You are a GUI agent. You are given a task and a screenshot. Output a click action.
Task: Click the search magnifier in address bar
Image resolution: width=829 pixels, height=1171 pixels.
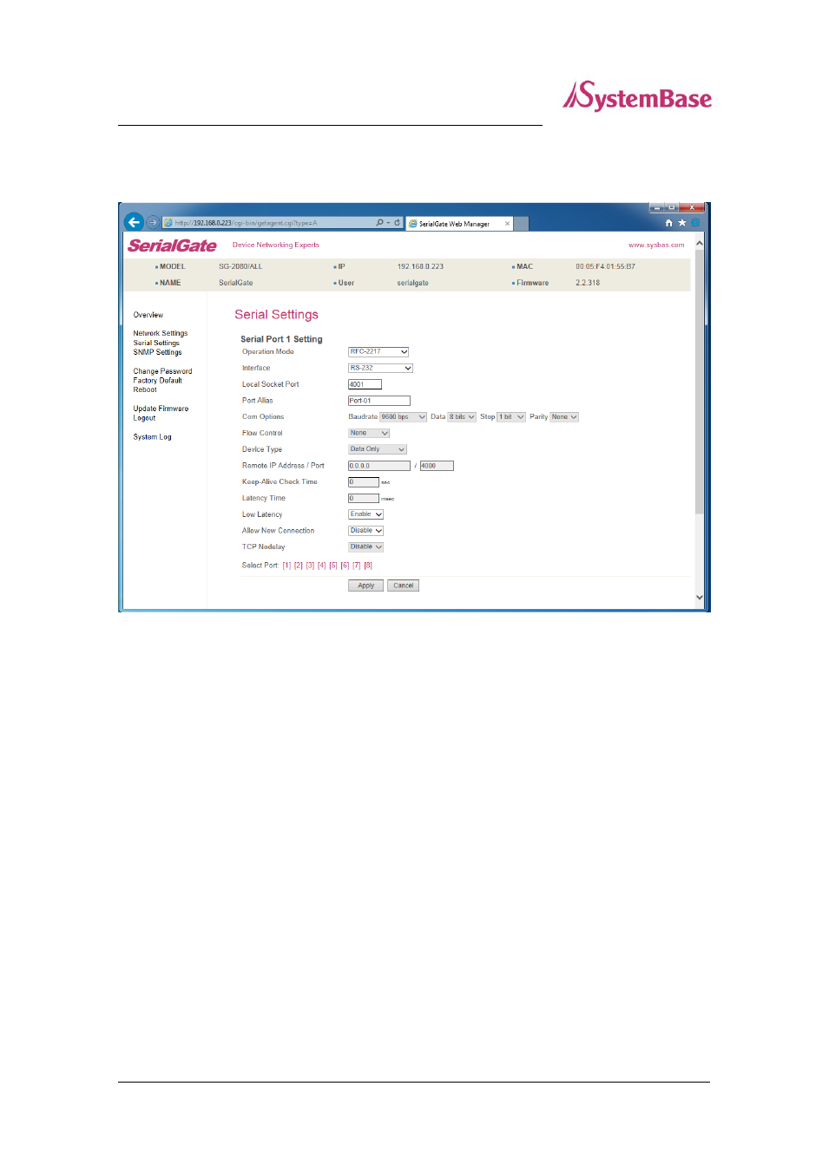click(379, 223)
